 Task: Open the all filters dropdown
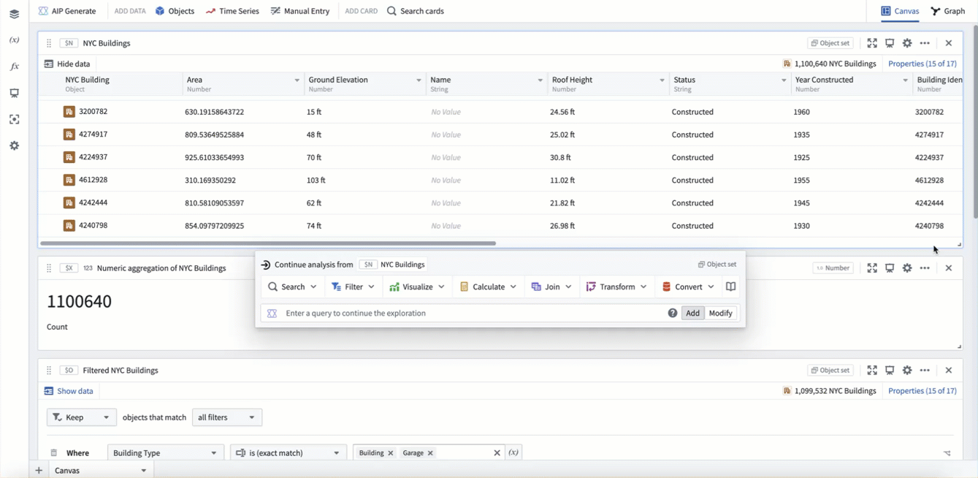tap(226, 417)
